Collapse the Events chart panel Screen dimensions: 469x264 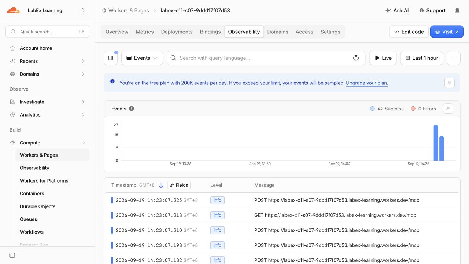click(x=448, y=109)
